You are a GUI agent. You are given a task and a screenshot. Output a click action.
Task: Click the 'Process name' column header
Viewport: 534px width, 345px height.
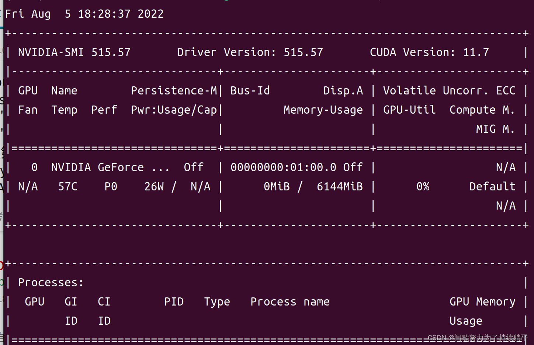click(290, 302)
